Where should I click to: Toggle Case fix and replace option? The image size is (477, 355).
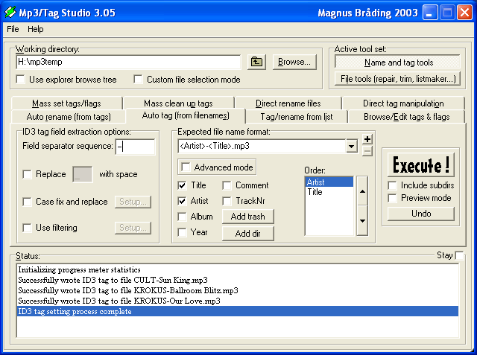coord(27,202)
